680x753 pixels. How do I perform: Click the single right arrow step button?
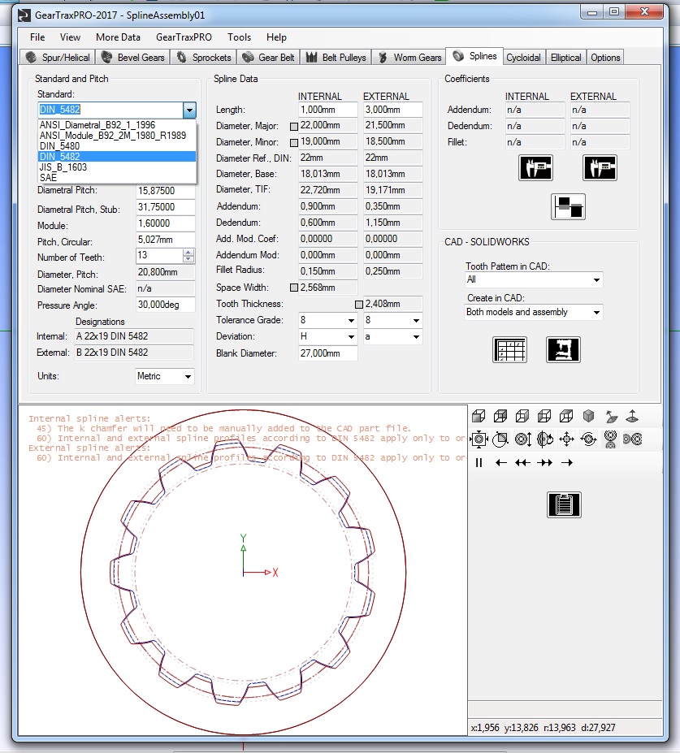click(567, 463)
